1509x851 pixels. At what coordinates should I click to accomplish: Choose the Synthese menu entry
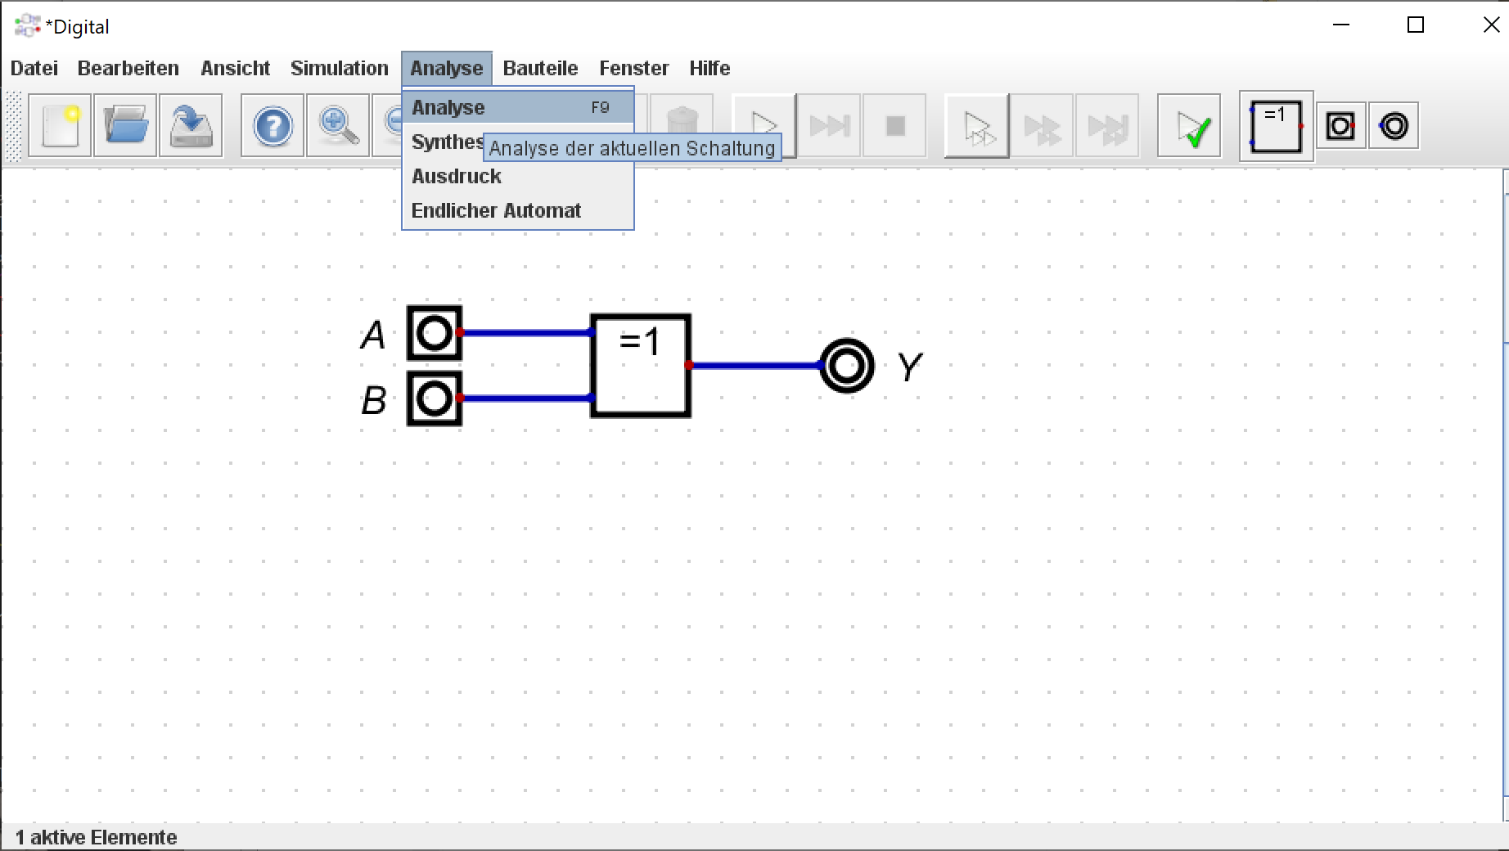point(447,142)
